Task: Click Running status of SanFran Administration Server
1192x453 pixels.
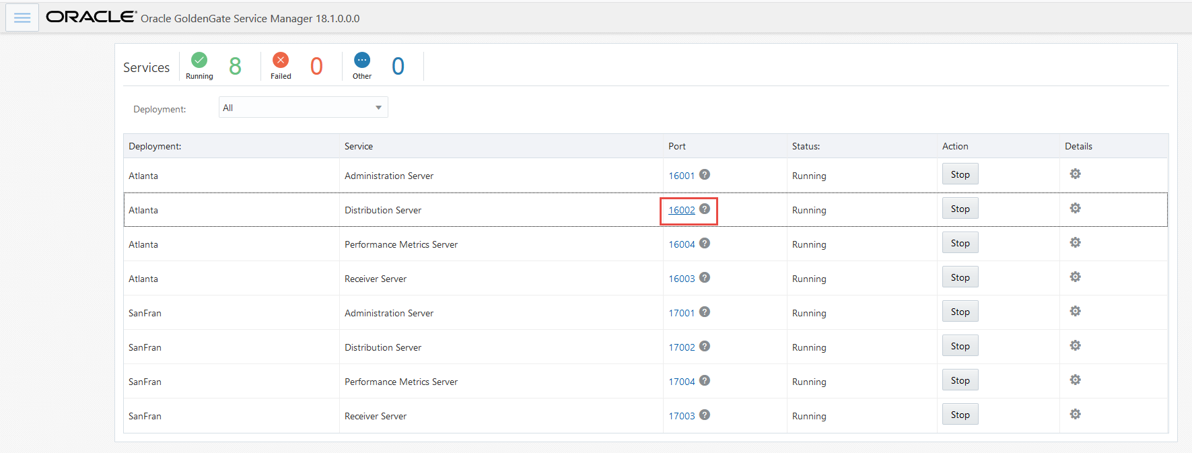Action: click(x=809, y=313)
